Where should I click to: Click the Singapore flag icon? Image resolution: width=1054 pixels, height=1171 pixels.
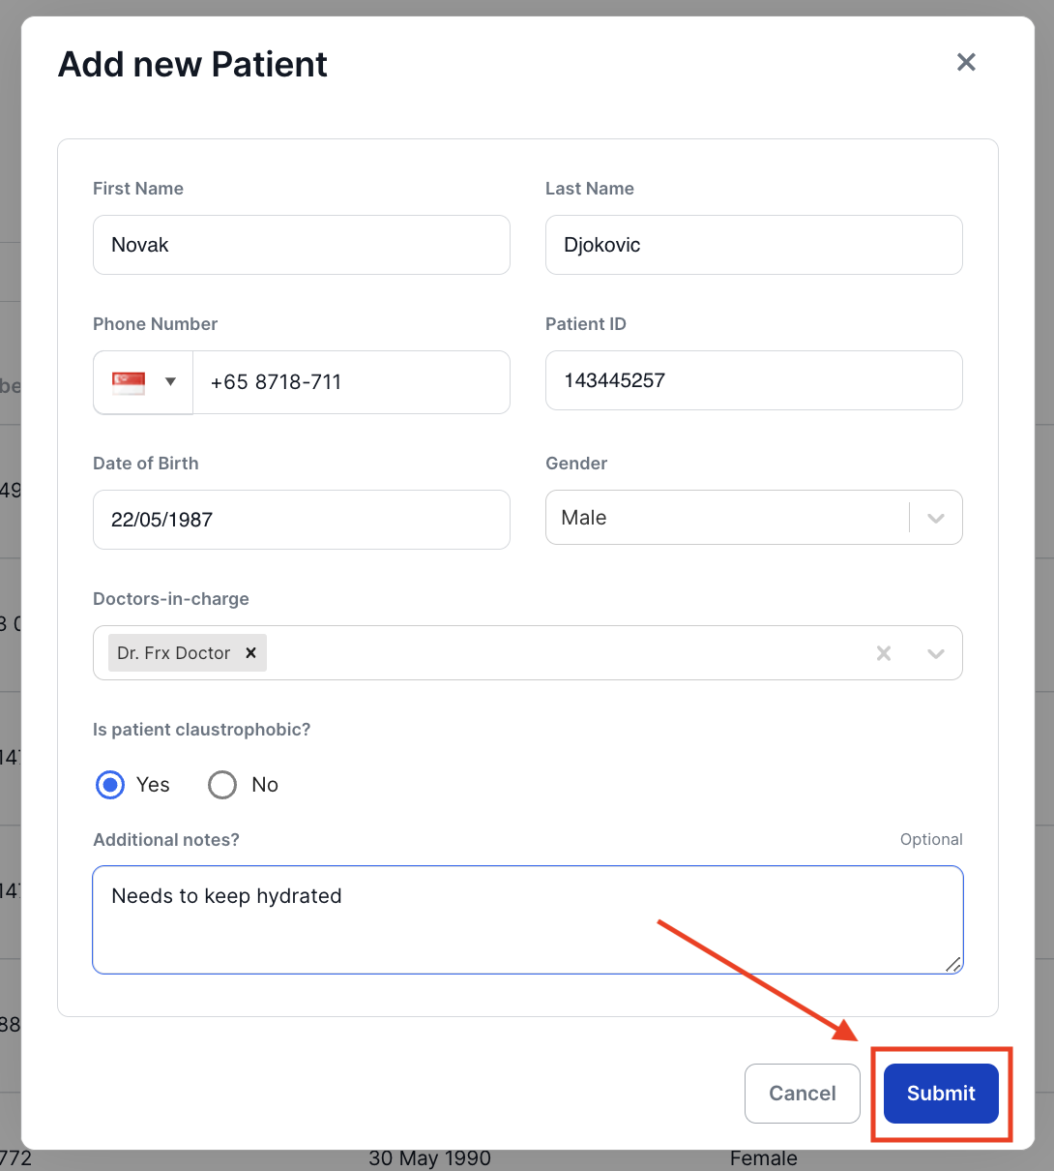[x=129, y=382]
